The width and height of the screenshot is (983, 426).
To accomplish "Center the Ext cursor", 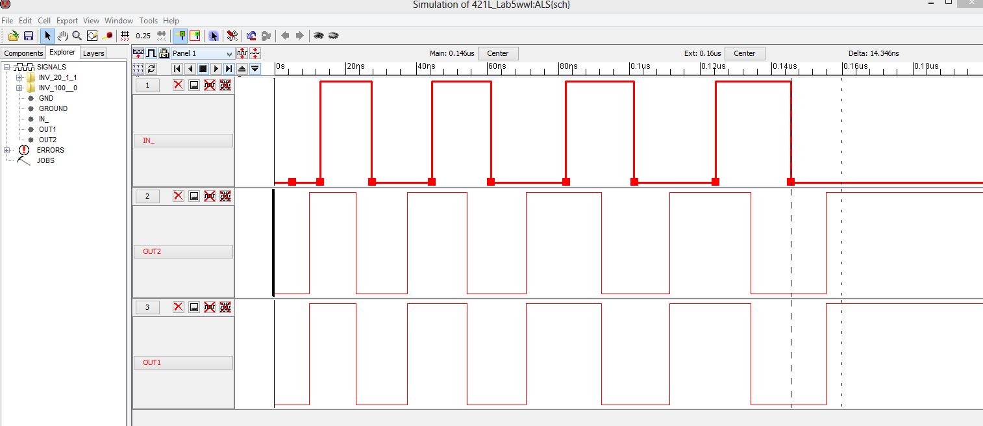I will click(x=745, y=53).
